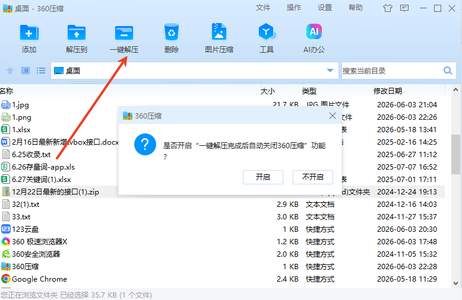462x300 pixels.
Task: Click the 添加 (Add) toolbar icon
Action: click(x=29, y=33)
